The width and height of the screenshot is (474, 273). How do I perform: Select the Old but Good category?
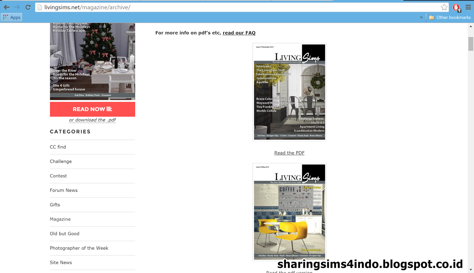(65, 234)
